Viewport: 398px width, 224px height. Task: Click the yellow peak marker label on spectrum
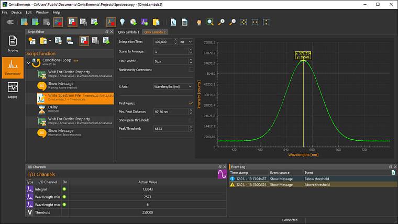[x=303, y=55]
